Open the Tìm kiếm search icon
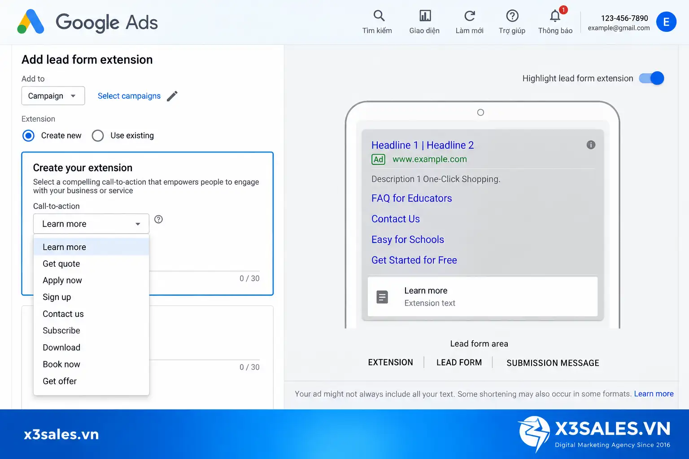This screenshot has width=689, height=459. (379, 16)
